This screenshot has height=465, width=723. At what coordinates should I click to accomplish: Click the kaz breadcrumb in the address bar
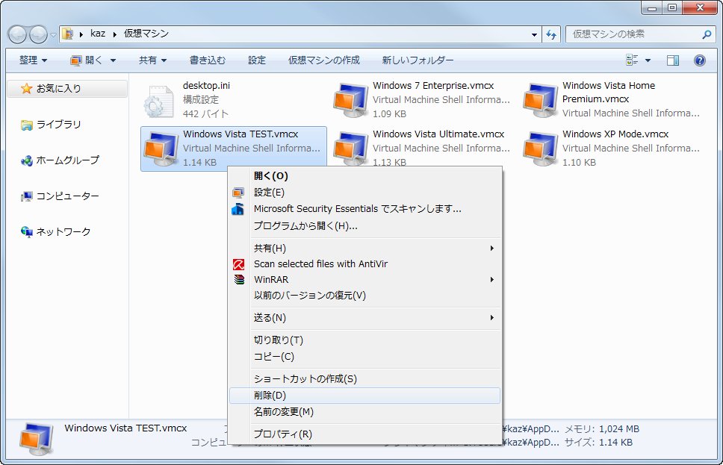pos(98,34)
